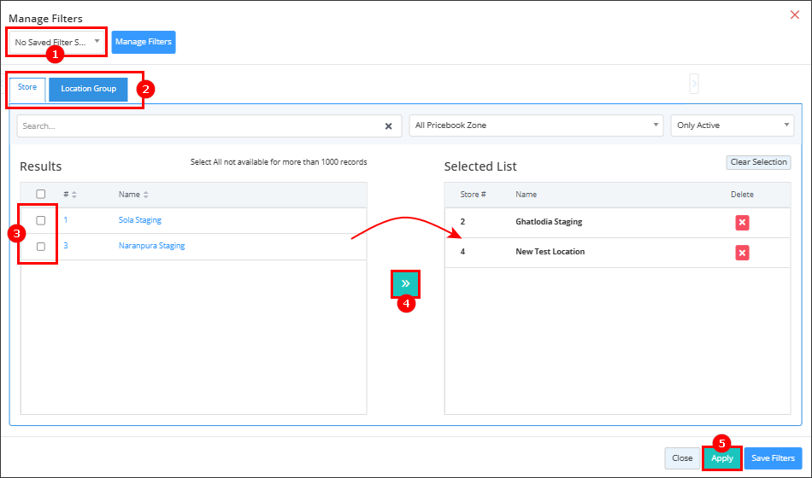The height and width of the screenshot is (478, 812).
Task: Delete Ghatlodia Staging from Selected List
Action: (x=742, y=223)
